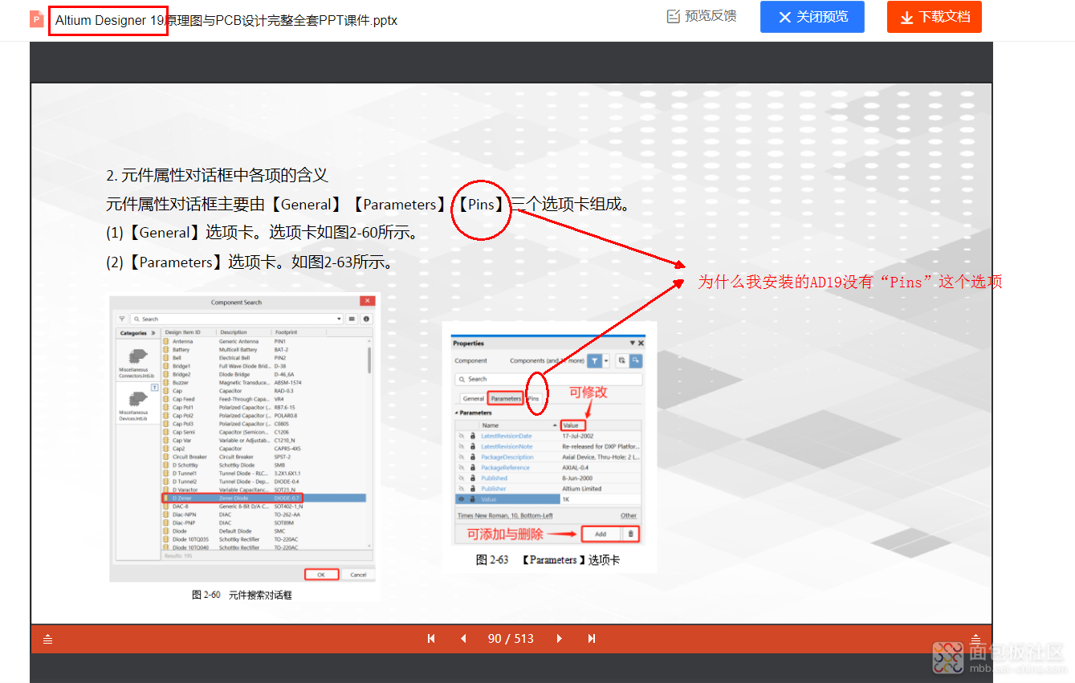
Task: Click the filter funnel icon in Component Search
Action: 122,319
